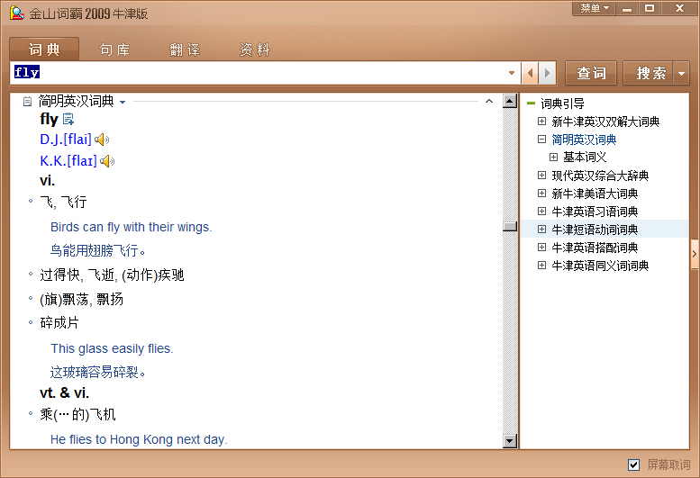Click the word input field containing fly
This screenshot has height=478, width=700.
[259, 73]
